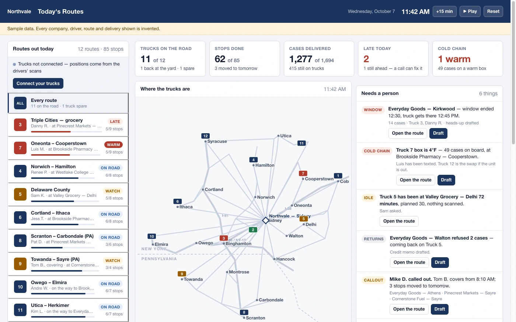Click truck 6 marker at Ithaca

(x=178, y=201)
